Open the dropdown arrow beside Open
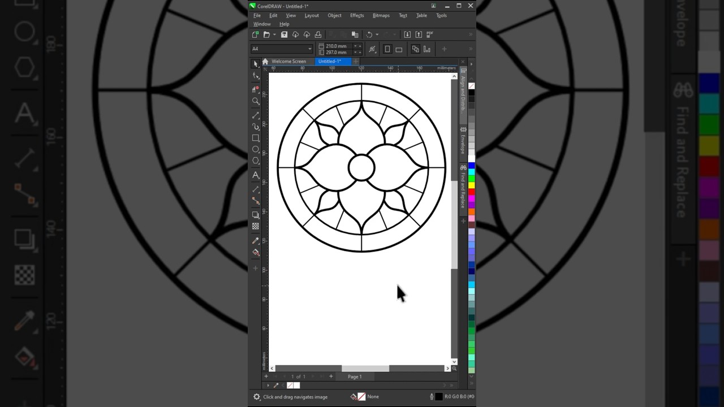The height and width of the screenshot is (407, 724). pos(274,34)
